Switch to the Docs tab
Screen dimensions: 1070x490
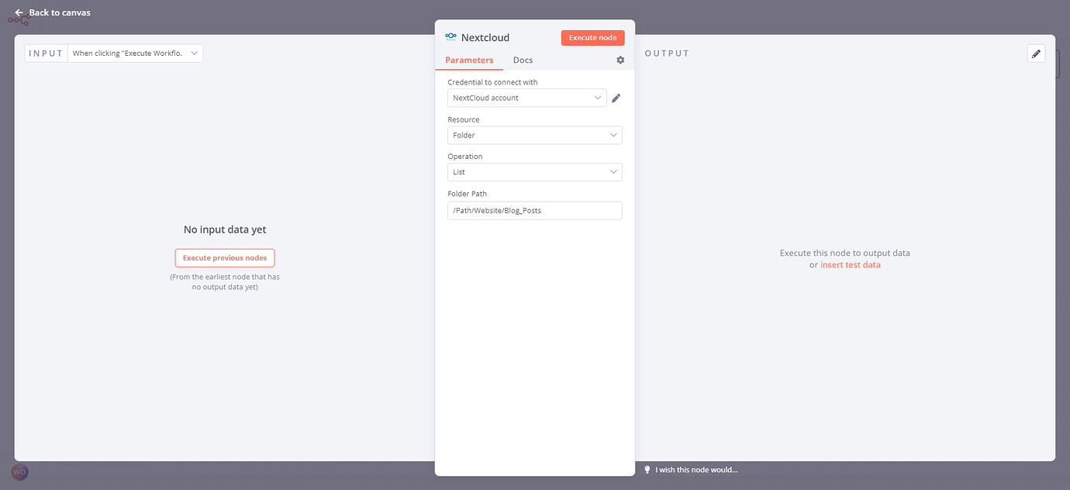coord(523,60)
